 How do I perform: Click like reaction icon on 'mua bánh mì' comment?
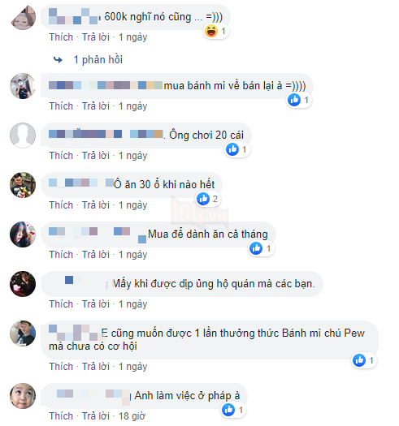294,100
